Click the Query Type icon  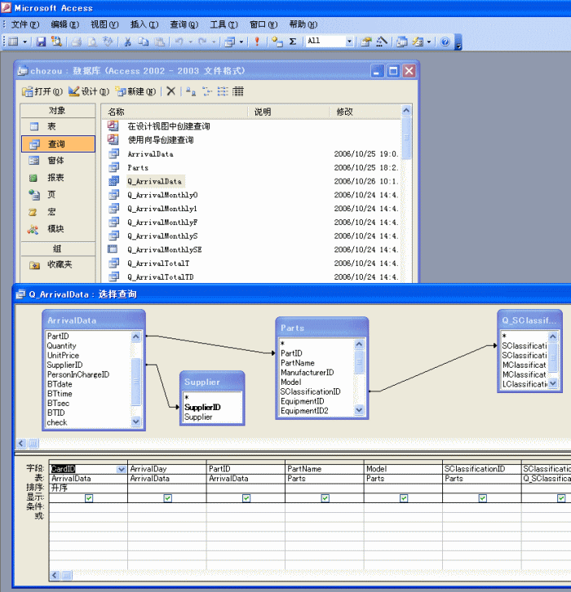229,42
